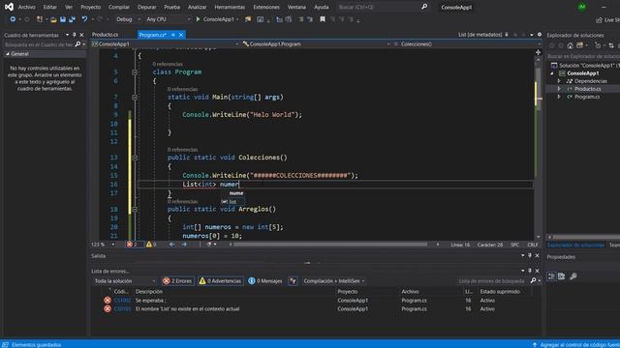Pin the Cuadro de herramientas panel
Image resolution: width=620 pixels, height=348 pixels.
coord(74,35)
